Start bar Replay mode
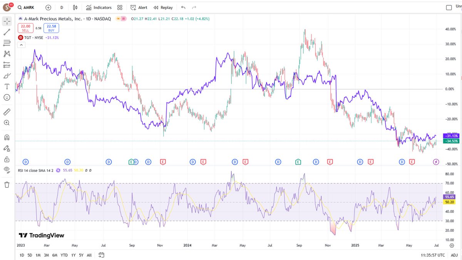The image size is (462, 260). 163,7
